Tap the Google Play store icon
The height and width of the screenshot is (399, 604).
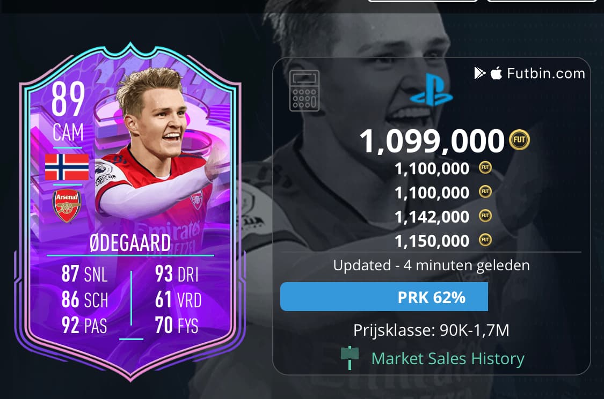pos(479,73)
